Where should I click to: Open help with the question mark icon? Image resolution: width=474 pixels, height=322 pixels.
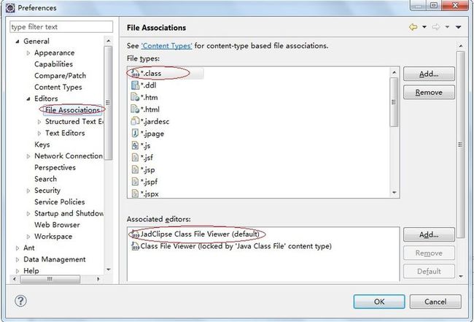click(20, 301)
